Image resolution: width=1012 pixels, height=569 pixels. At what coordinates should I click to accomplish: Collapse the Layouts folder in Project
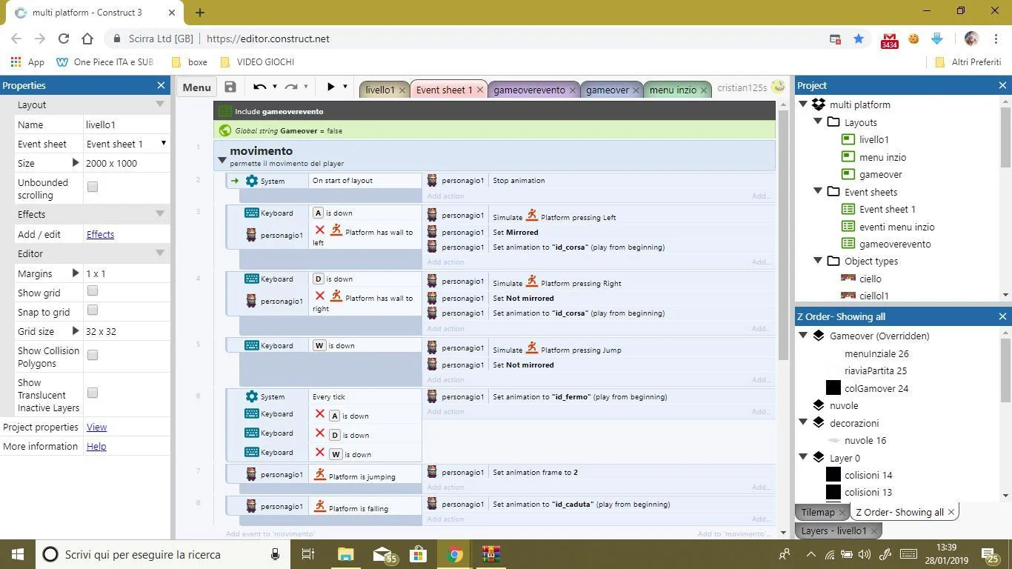[x=819, y=122]
